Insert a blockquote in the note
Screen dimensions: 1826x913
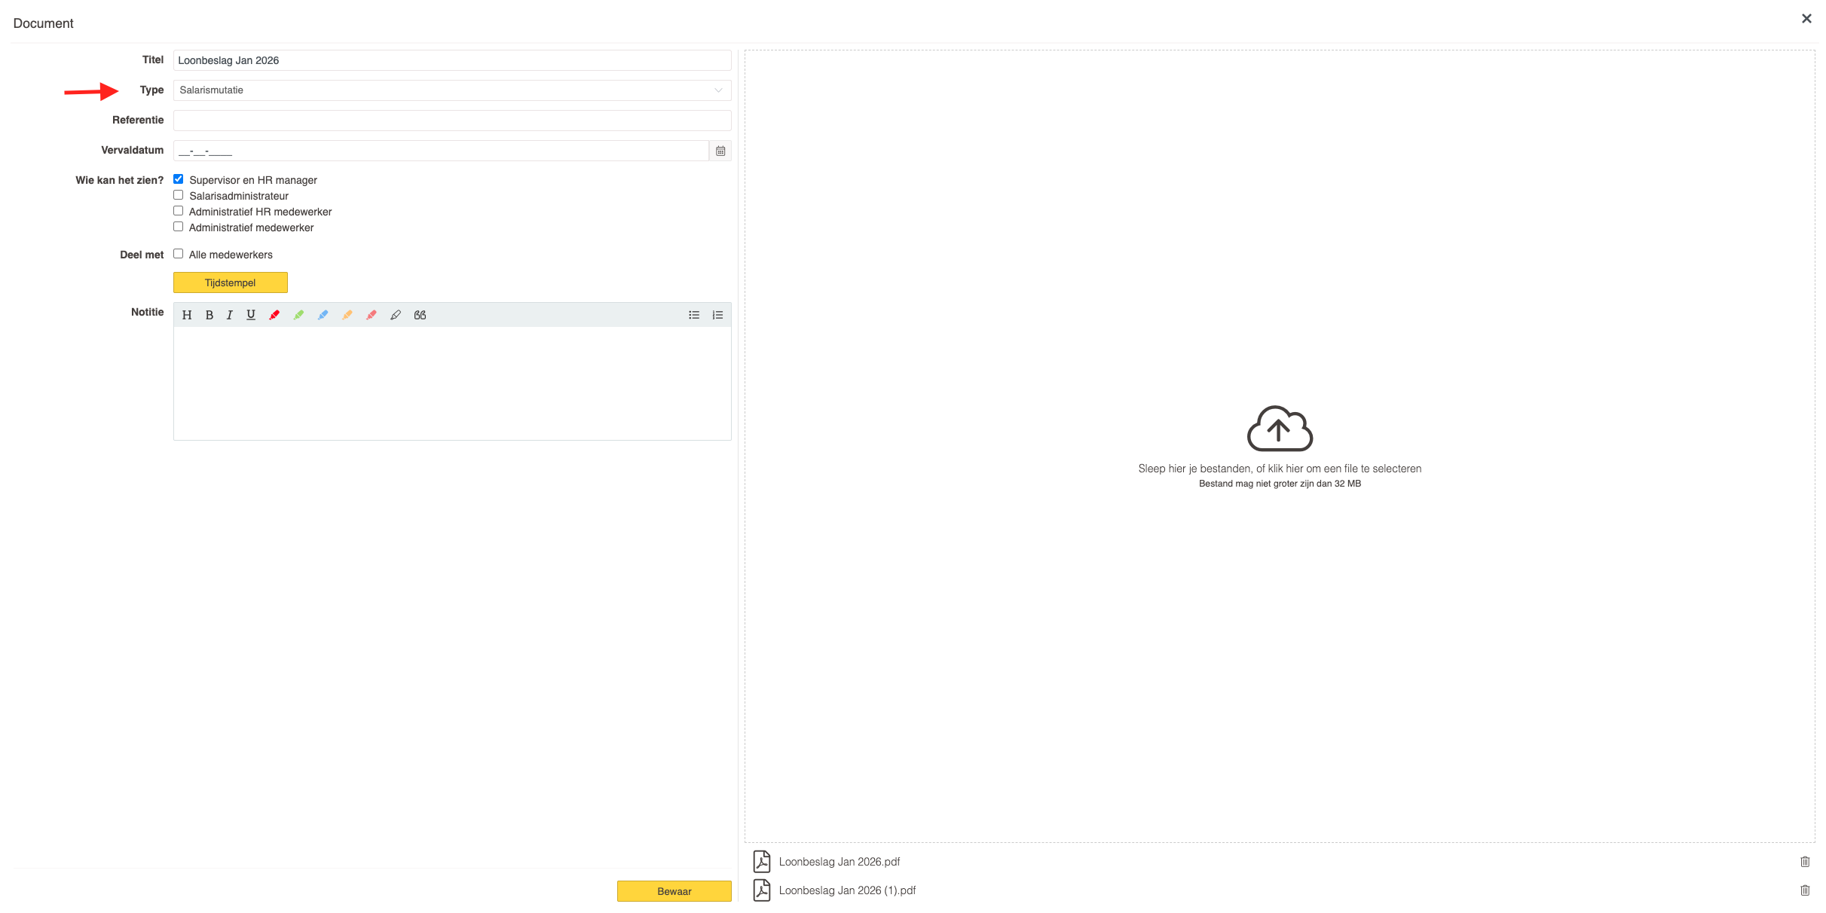click(x=420, y=315)
